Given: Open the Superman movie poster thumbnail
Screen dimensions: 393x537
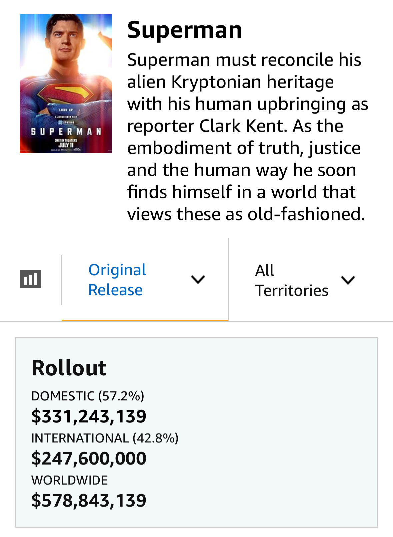Looking at the screenshot, I should 66,83.
